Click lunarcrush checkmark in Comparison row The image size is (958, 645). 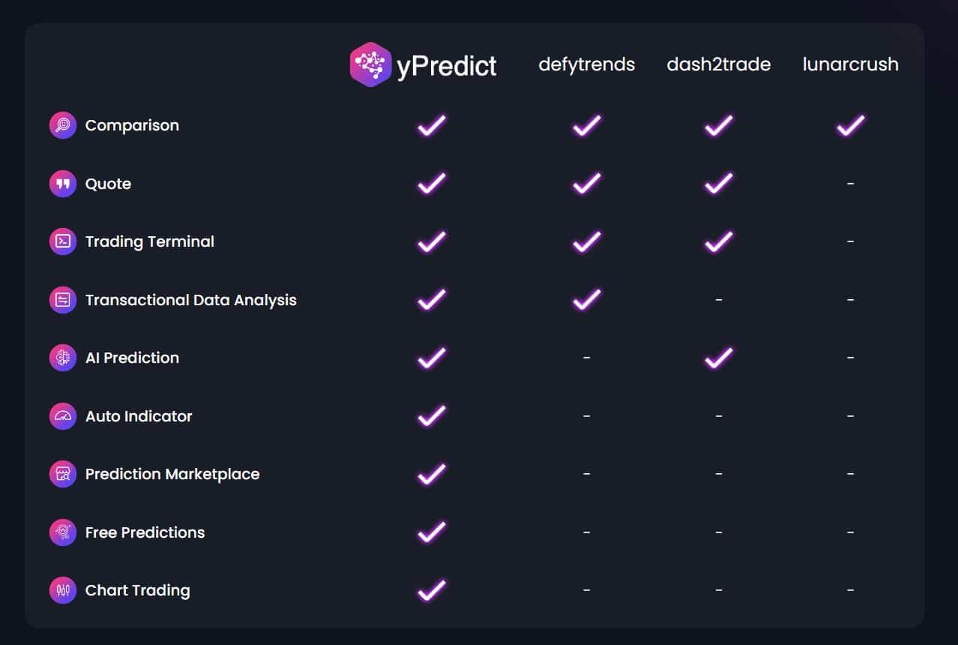point(851,124)
